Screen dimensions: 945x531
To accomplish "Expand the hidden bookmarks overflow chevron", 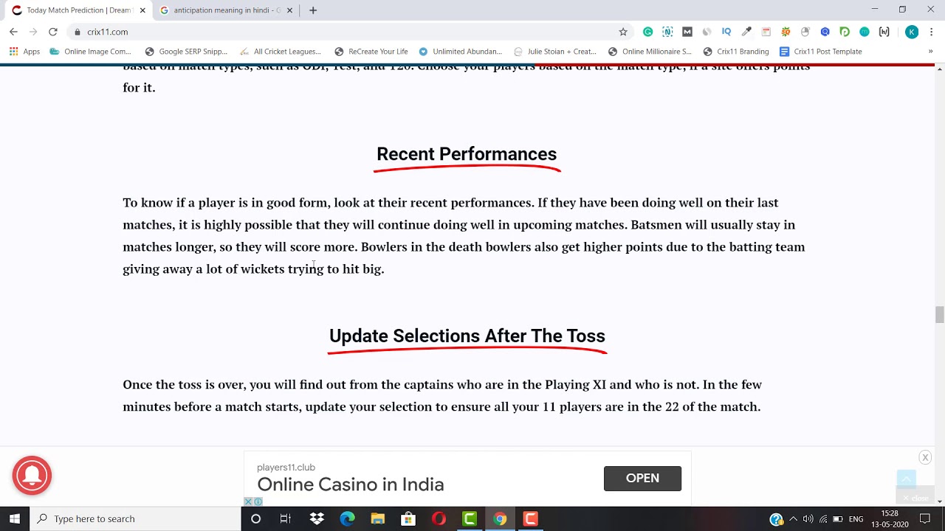I will click(x=930, y=52).
